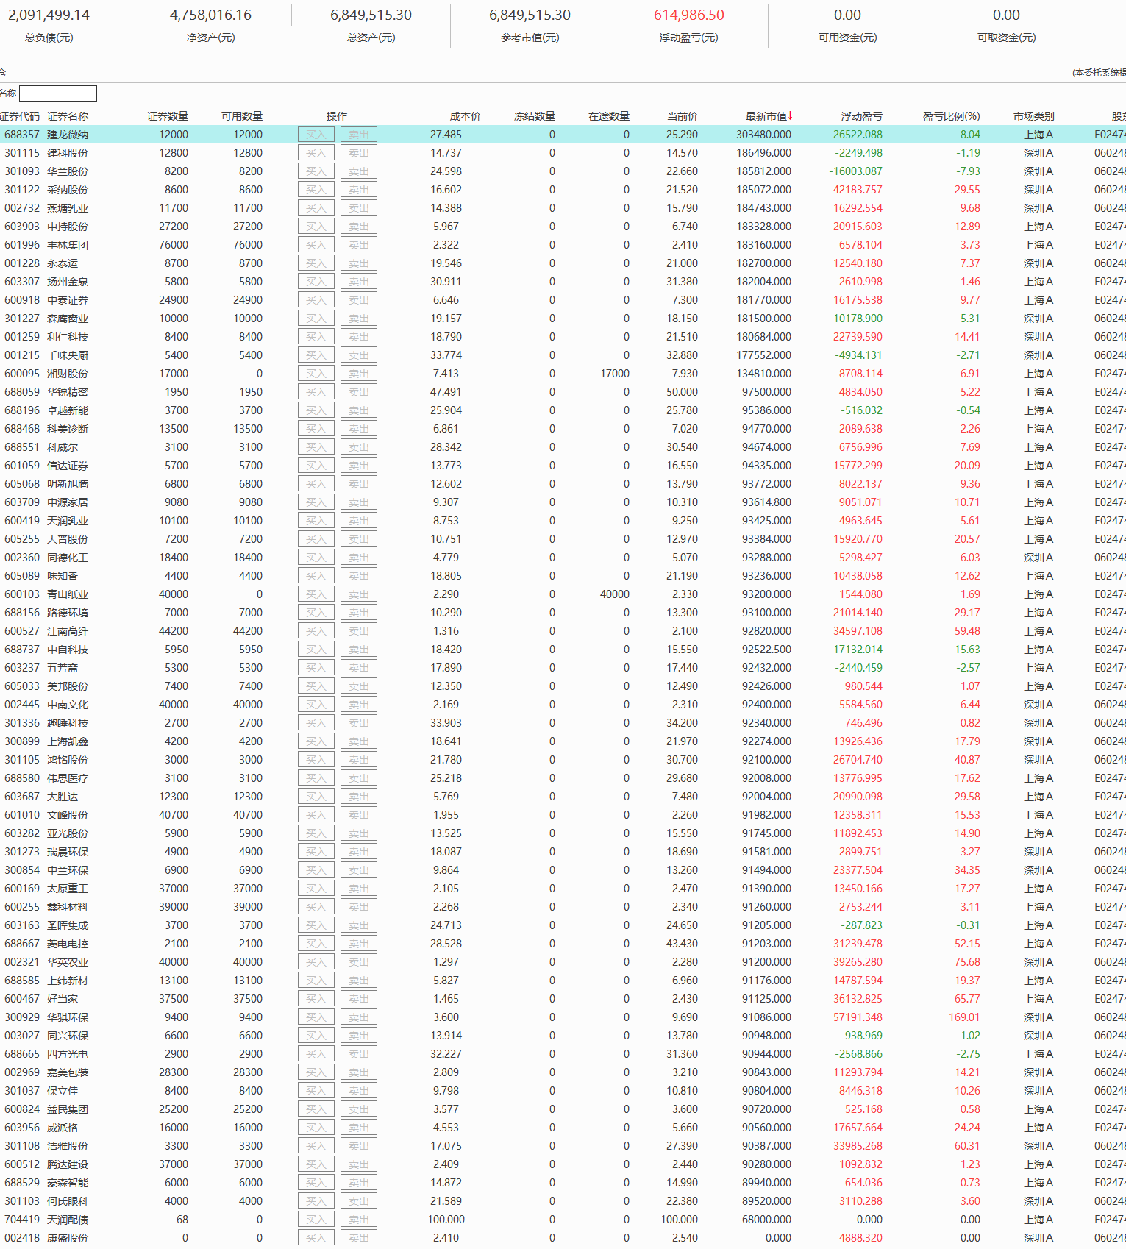This screenshot has height=1249, width=1126.
Task: Click the 买入 button for 江南高纤
Action: pyautogui.click(x=316, y=631)
